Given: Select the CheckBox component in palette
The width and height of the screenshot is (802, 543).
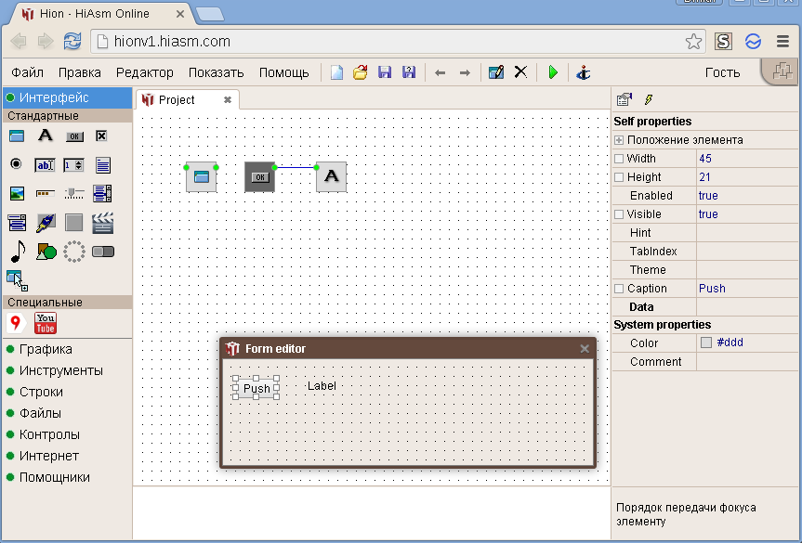Looking at the screenshot, I should click(x=101, y=136).
